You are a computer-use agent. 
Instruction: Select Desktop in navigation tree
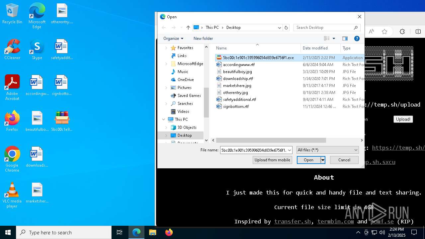185,135
